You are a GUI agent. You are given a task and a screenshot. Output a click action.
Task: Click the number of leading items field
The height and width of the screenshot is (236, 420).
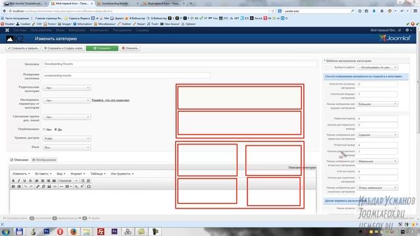377,85
